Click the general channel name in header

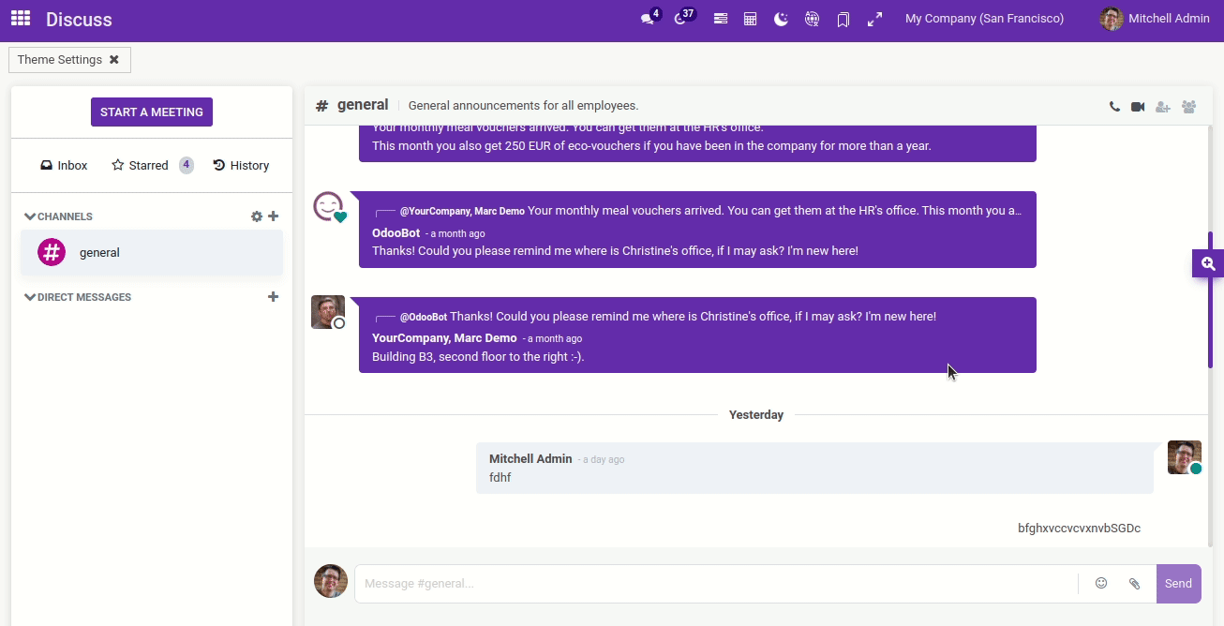363,105
